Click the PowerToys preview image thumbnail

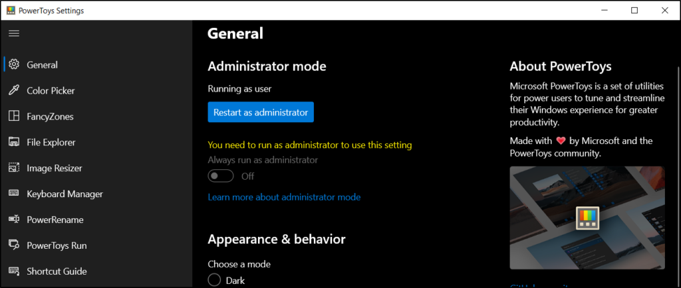587,217
